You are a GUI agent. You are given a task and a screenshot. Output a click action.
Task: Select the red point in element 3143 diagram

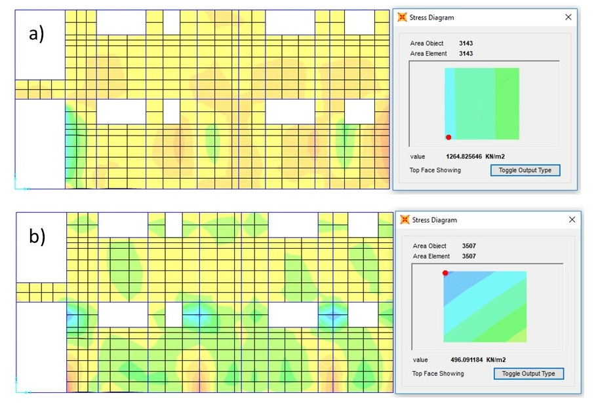448,137
